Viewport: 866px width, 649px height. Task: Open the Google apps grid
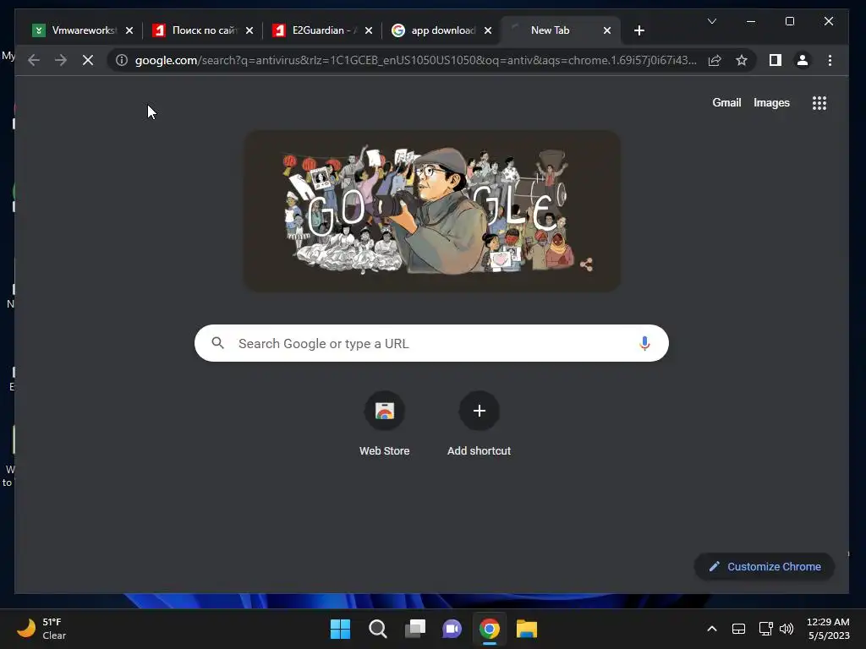[819, 103]
